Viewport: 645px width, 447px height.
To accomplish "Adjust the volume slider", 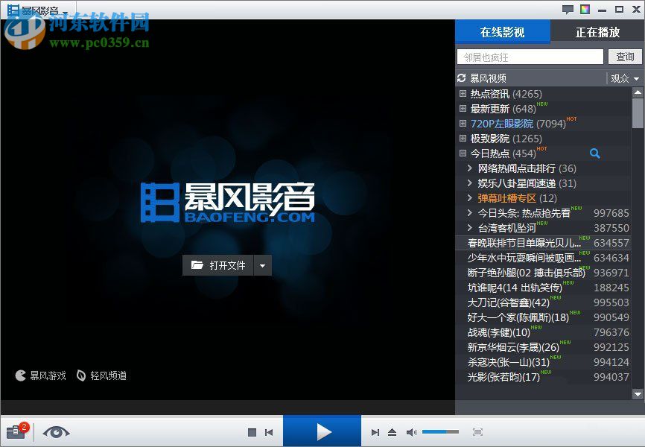I will pyautogui.click(x=441, y=431).
